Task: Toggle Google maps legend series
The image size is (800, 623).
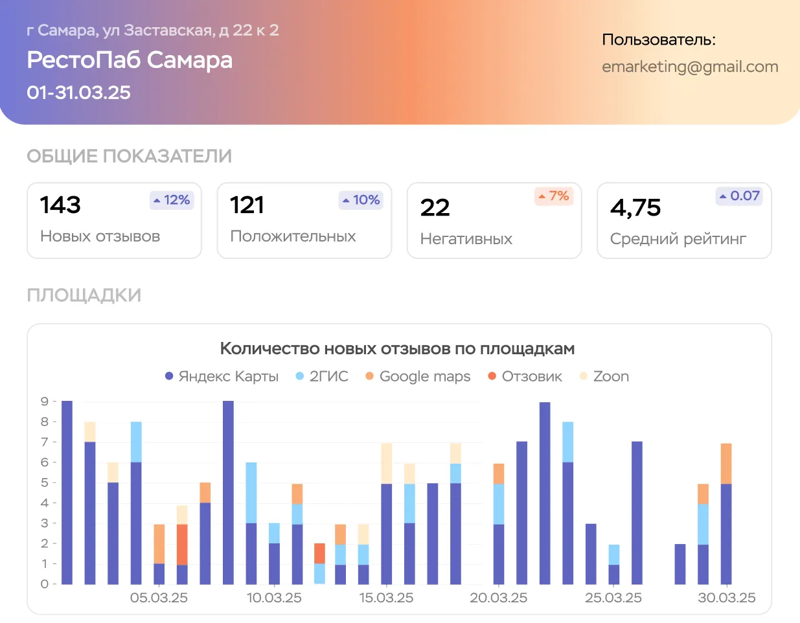Action: (418, 376)
